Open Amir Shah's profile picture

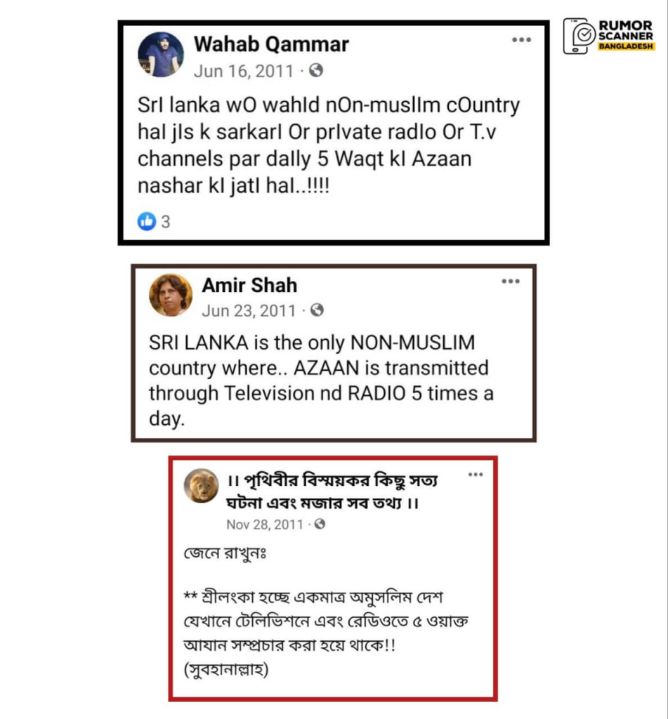171,295
